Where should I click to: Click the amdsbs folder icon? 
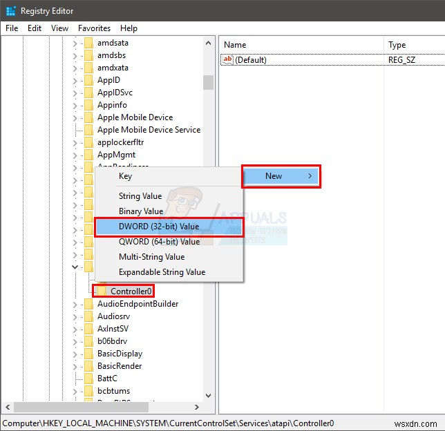point(88,56)
